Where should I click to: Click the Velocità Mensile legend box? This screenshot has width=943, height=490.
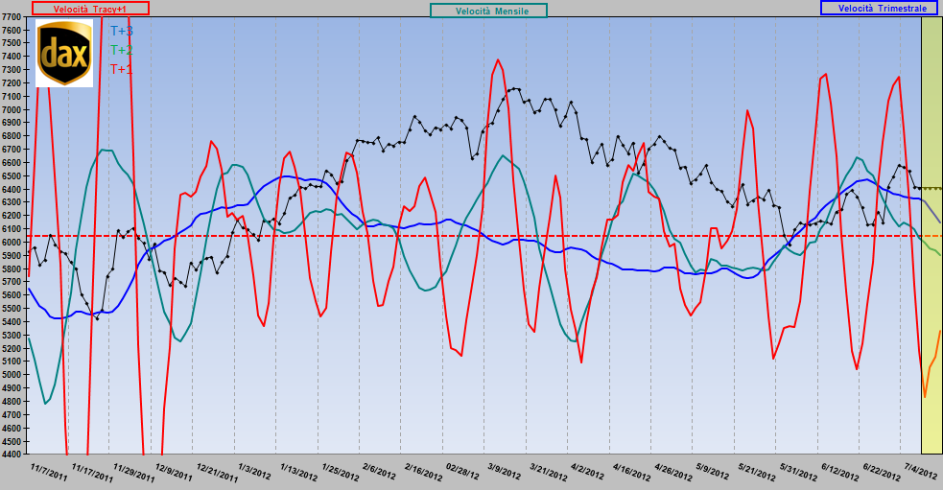coord(488,11)
